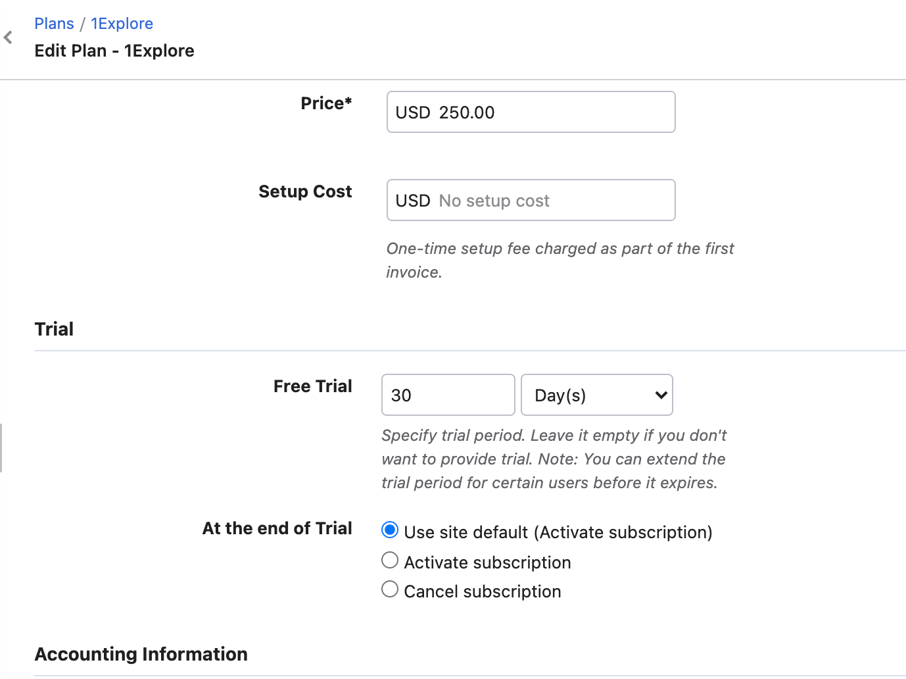Click the back chevron arrow icon
The height and width of the screenshot is (679, 906).
(x=9, y=38)
